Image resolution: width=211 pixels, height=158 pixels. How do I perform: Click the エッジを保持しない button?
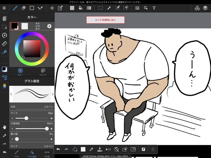point(105,20)
